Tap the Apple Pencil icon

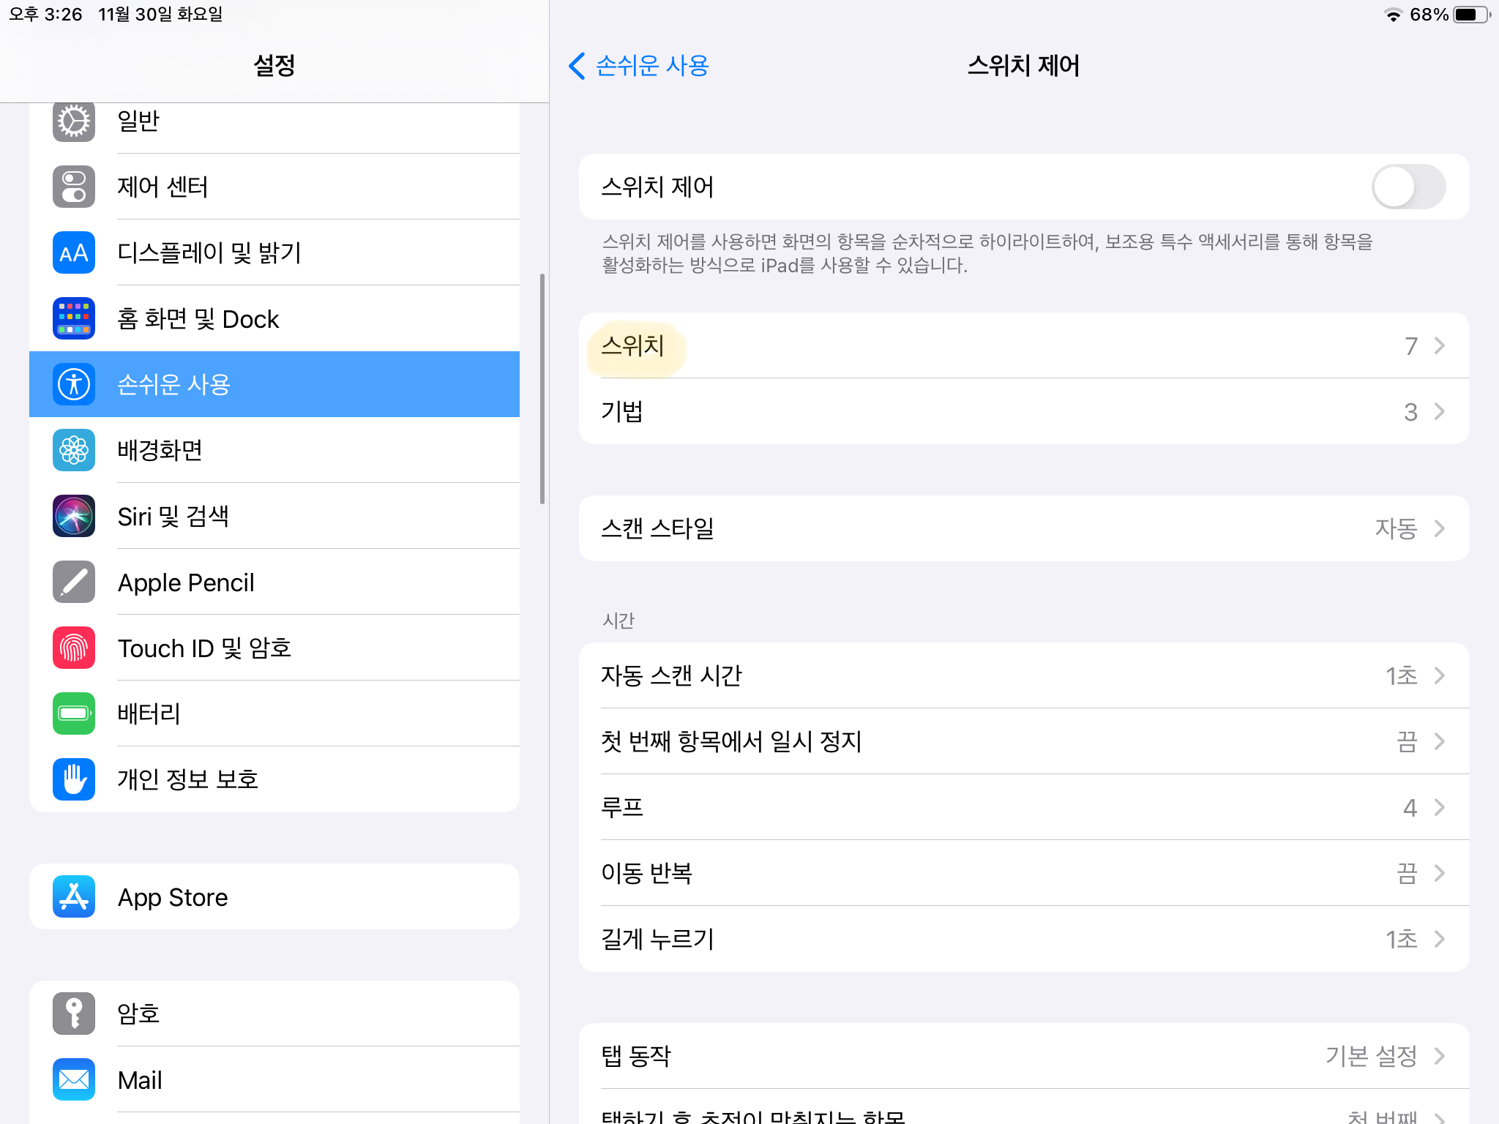click(74, 582)
